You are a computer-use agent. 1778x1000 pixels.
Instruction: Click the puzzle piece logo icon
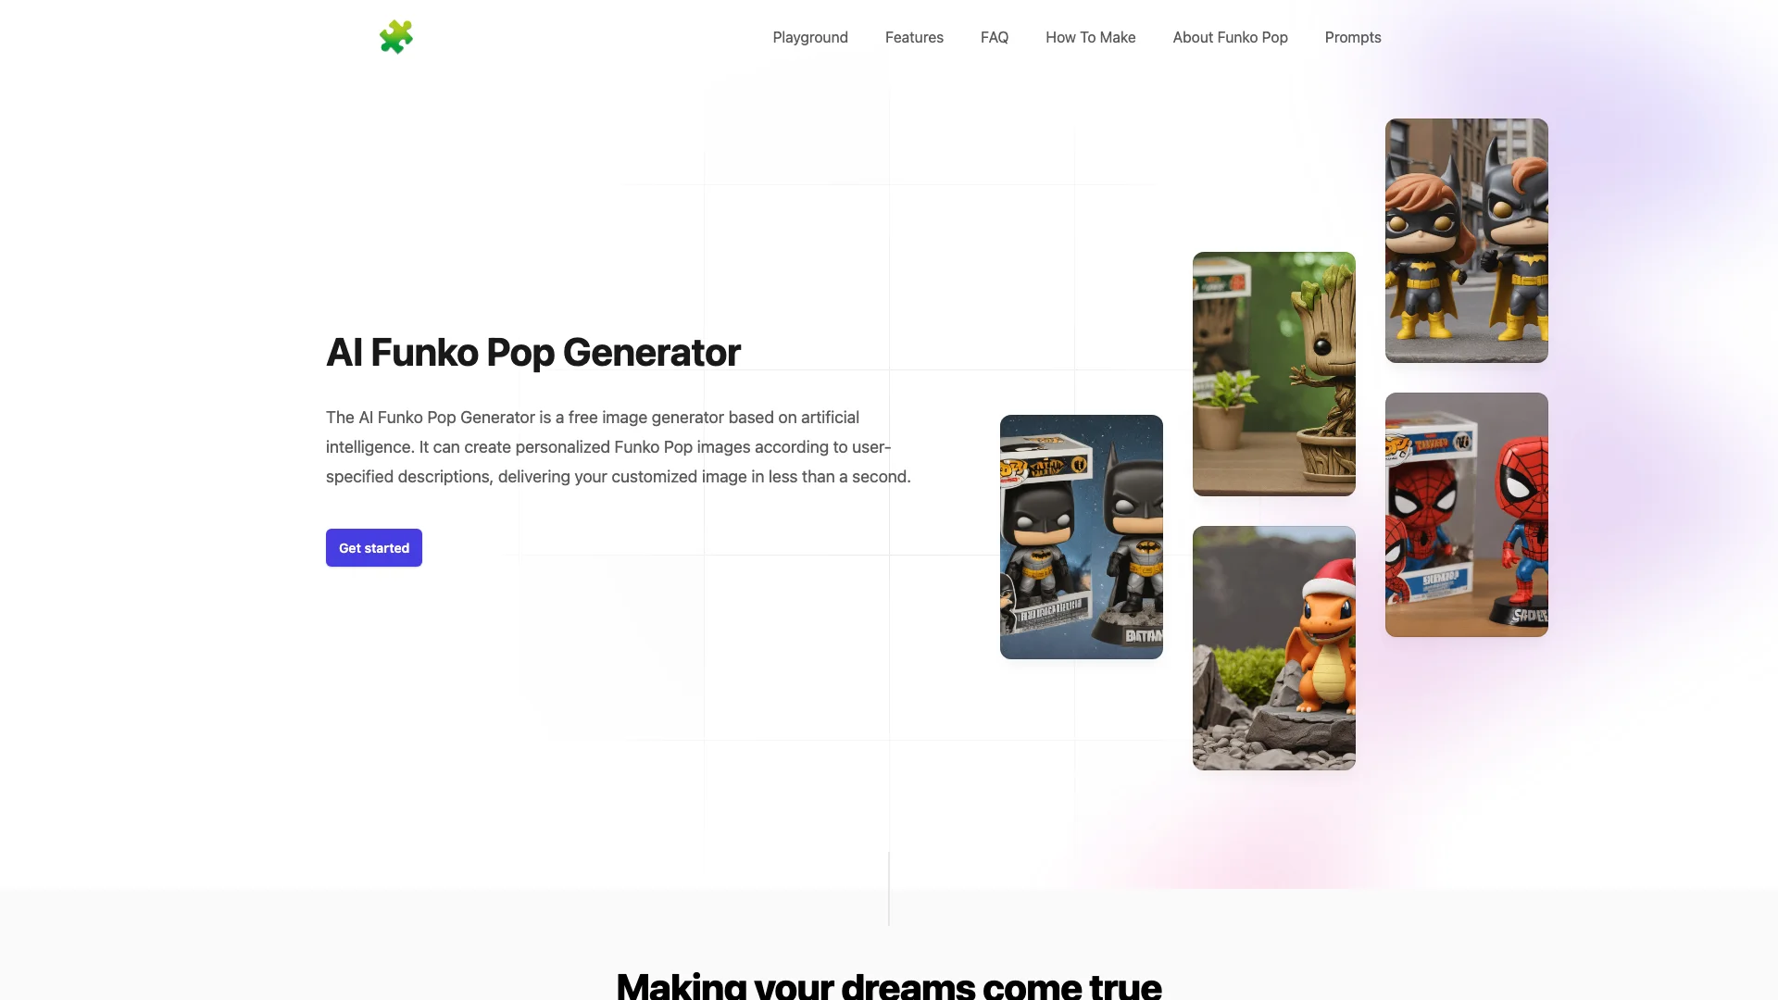pyautogui.click(x=395, y=37)
